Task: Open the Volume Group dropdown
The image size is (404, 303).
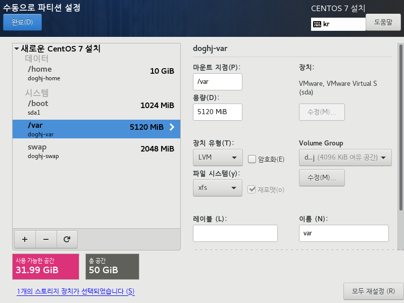Action: click(x=345, y=157)
